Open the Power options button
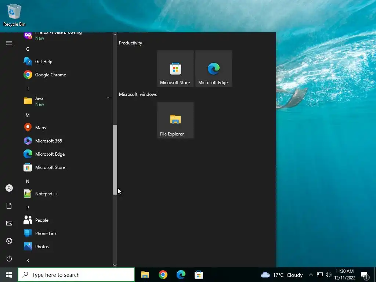This screenshot has height=282, width=376. [9, 258]
